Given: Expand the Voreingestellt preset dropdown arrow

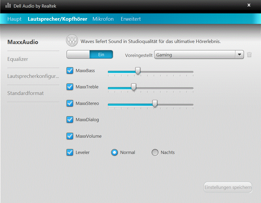Looking at the screenshot, I should coord(240,55).
